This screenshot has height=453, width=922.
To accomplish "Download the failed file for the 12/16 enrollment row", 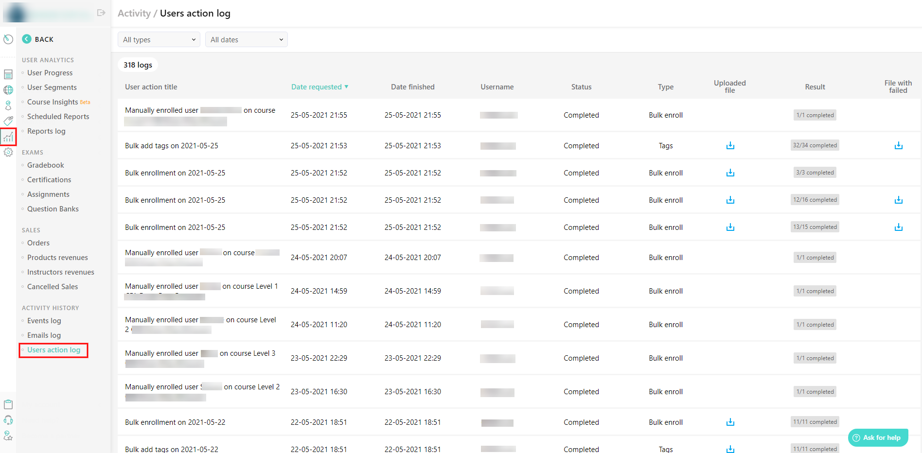I will click(898, 200).
